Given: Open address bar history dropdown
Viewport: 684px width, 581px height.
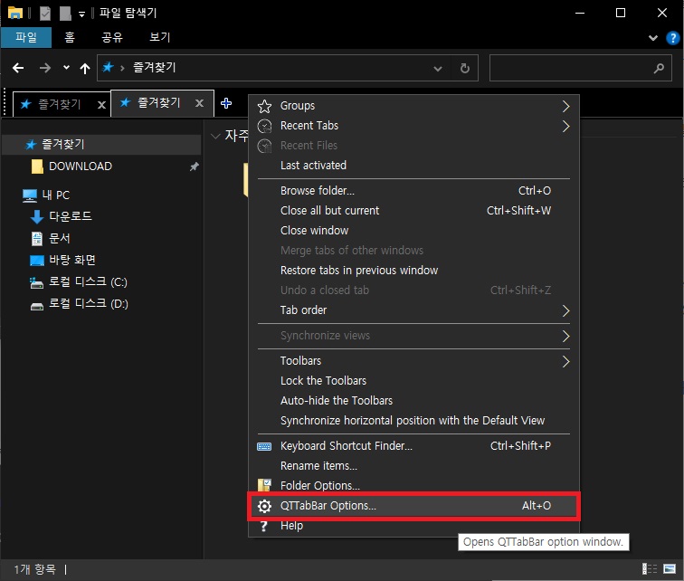Looking at the screenshot, I should (x=438, y=69).
